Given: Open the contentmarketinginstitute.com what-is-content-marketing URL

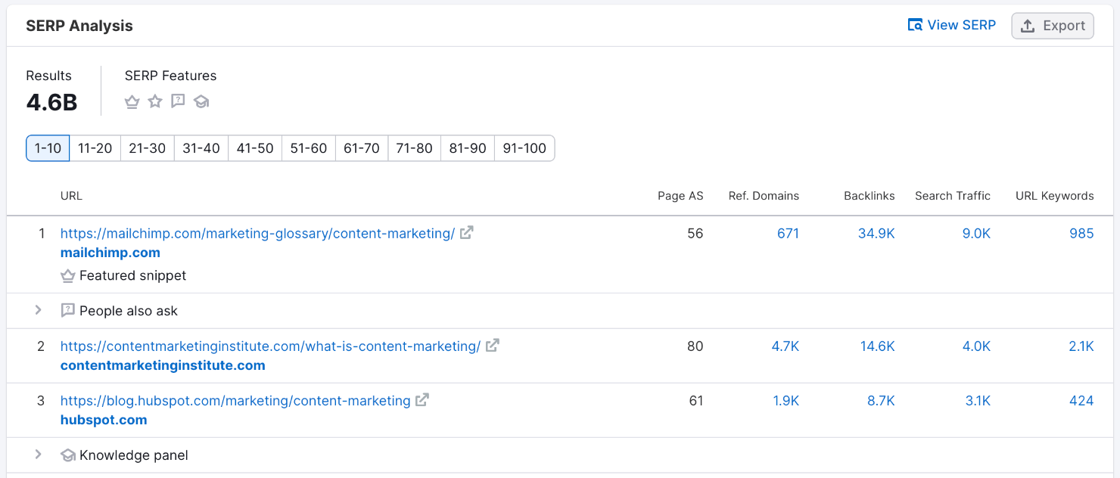Looking at the screenshot, I should click(270, 346).
